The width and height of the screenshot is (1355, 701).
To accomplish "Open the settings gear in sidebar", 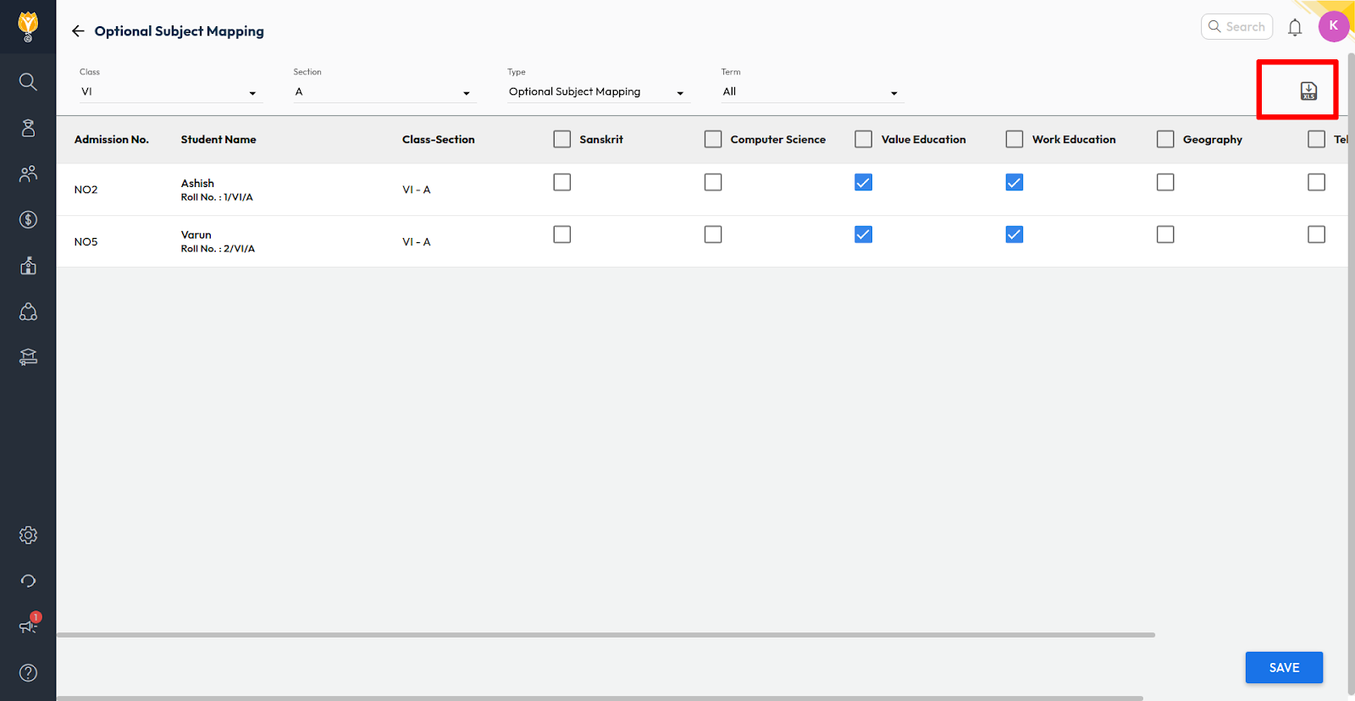I will click(28, 535).
